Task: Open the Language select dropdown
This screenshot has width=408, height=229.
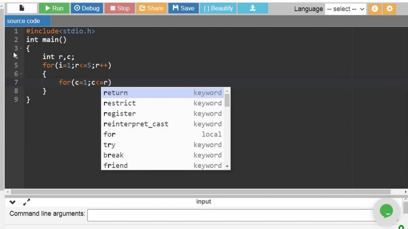Action: (346, 9)
